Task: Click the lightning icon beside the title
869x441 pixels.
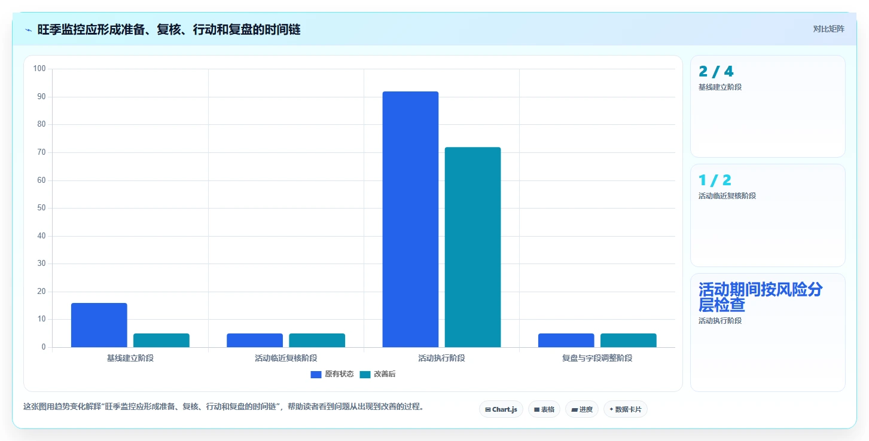Action: point(28,30)
